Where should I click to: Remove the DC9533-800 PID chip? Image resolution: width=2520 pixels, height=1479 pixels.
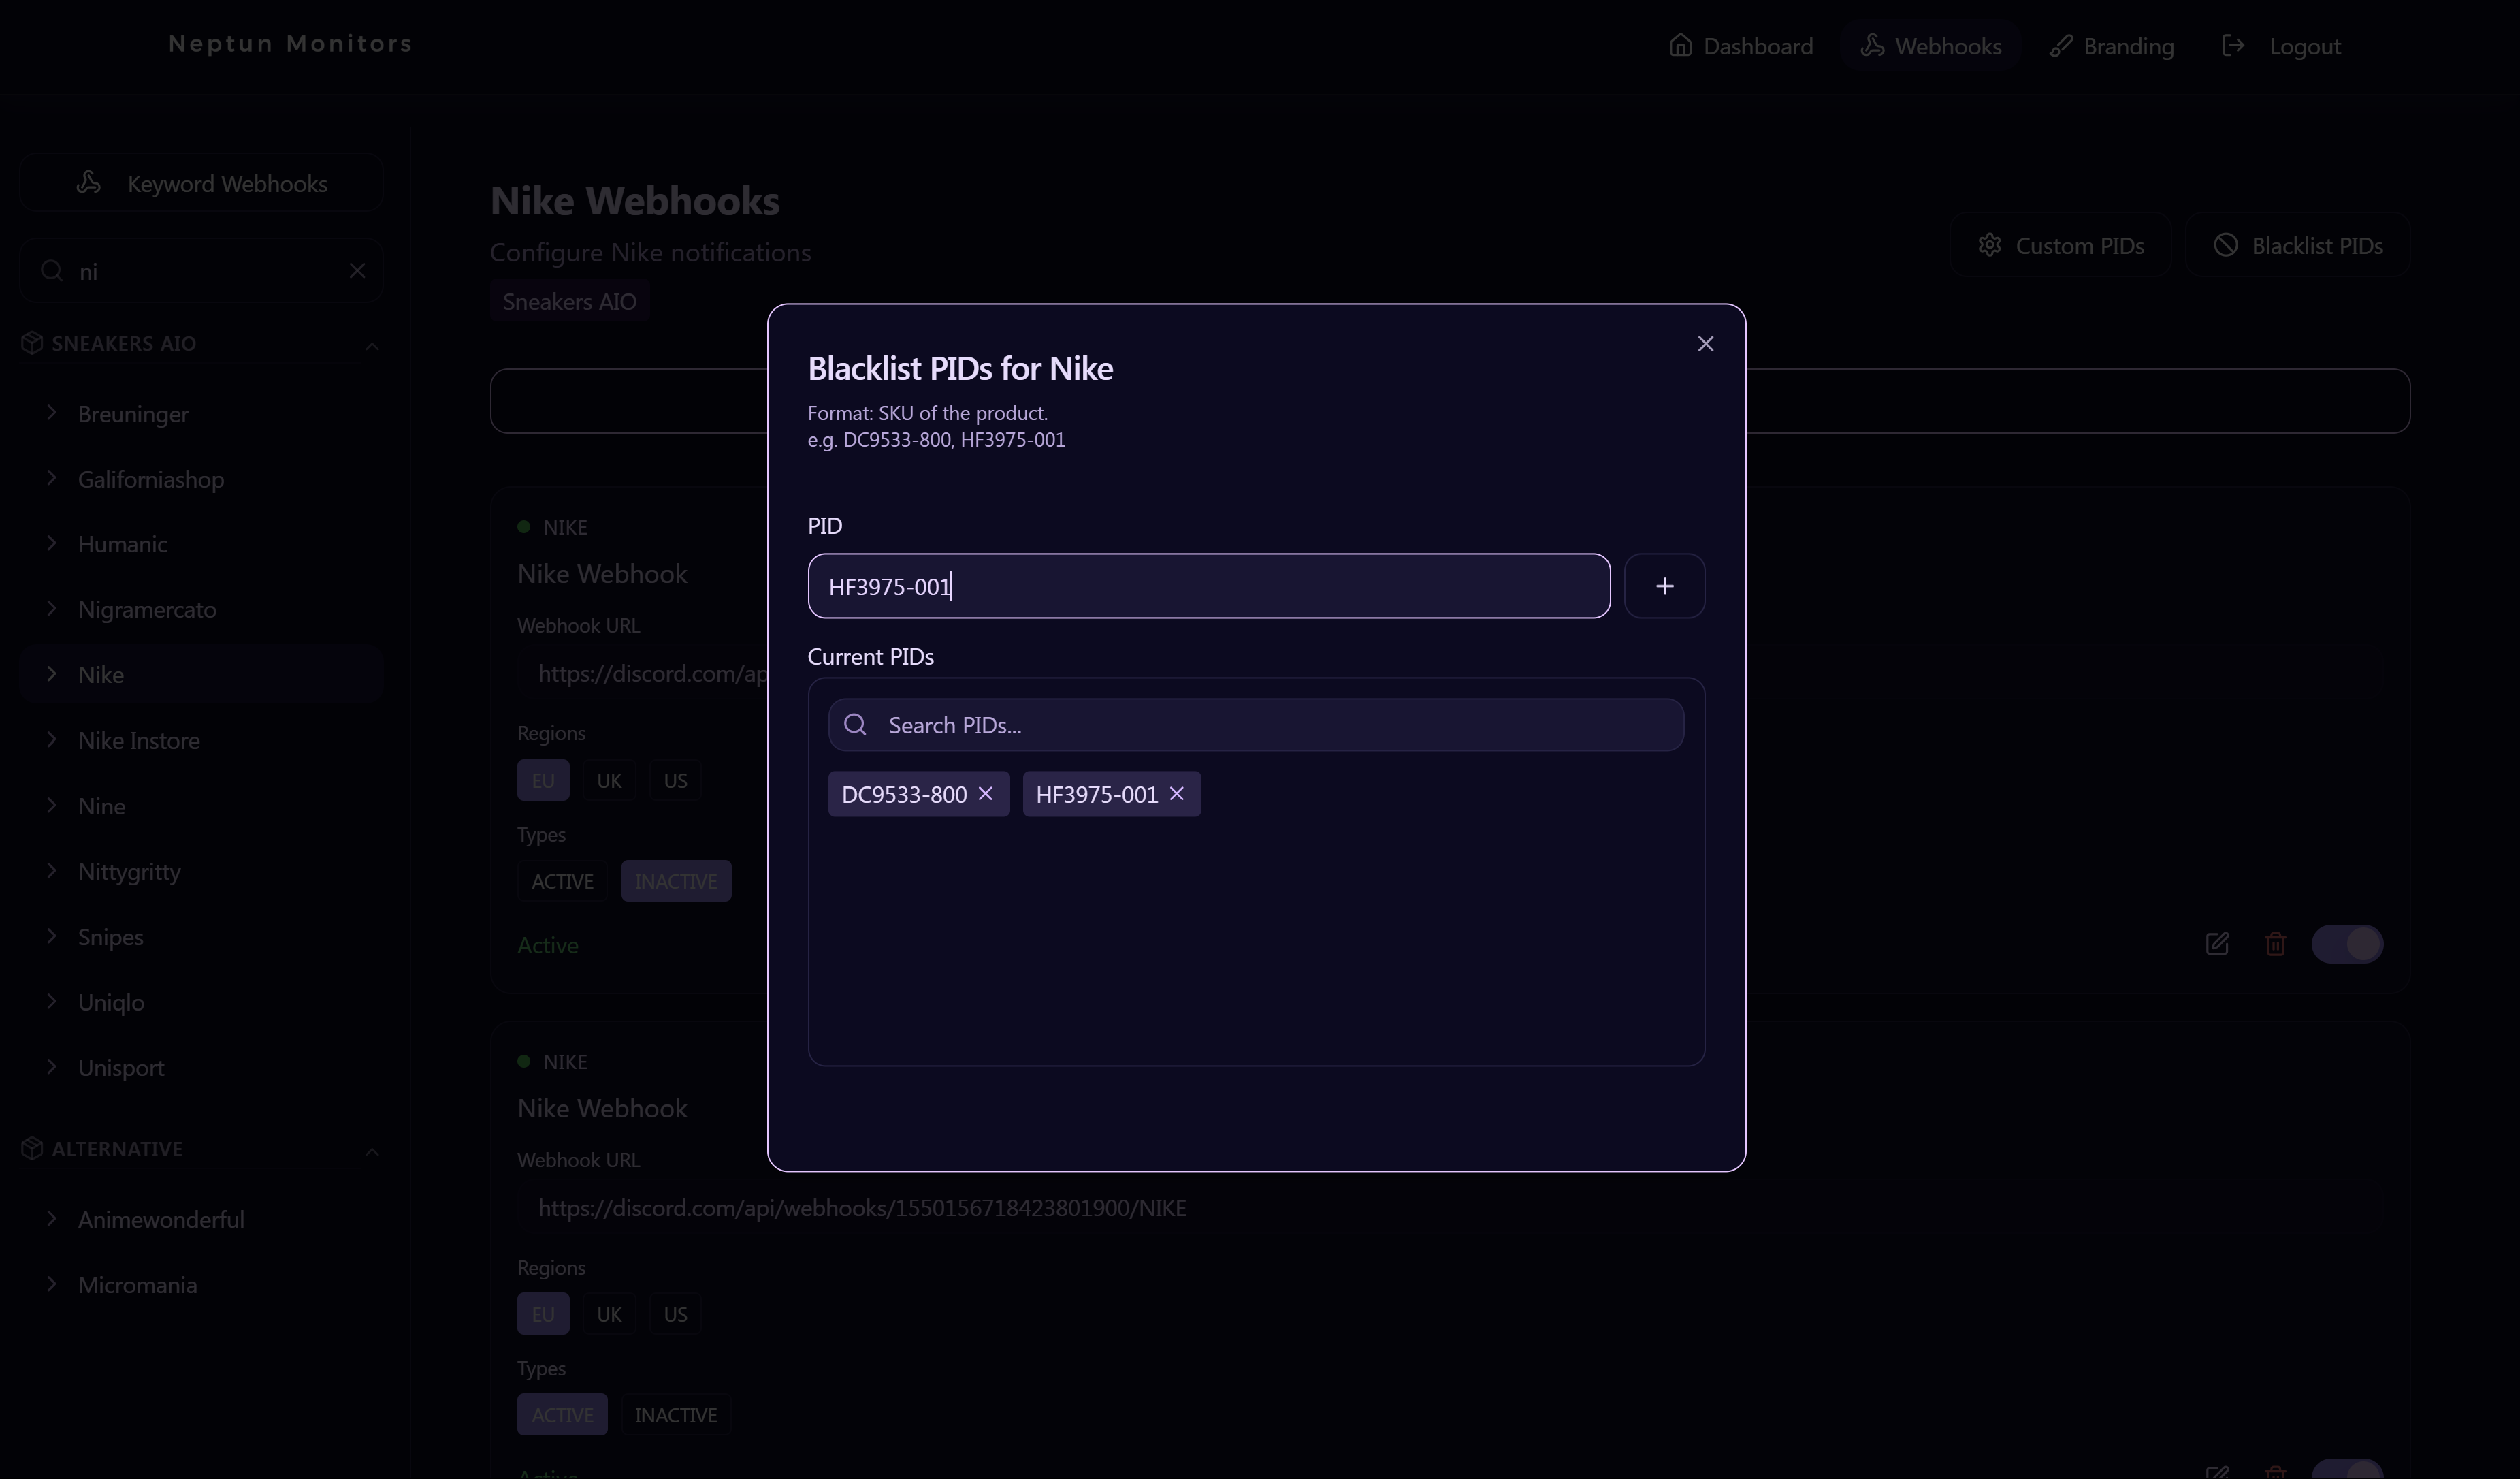point(985,793)
